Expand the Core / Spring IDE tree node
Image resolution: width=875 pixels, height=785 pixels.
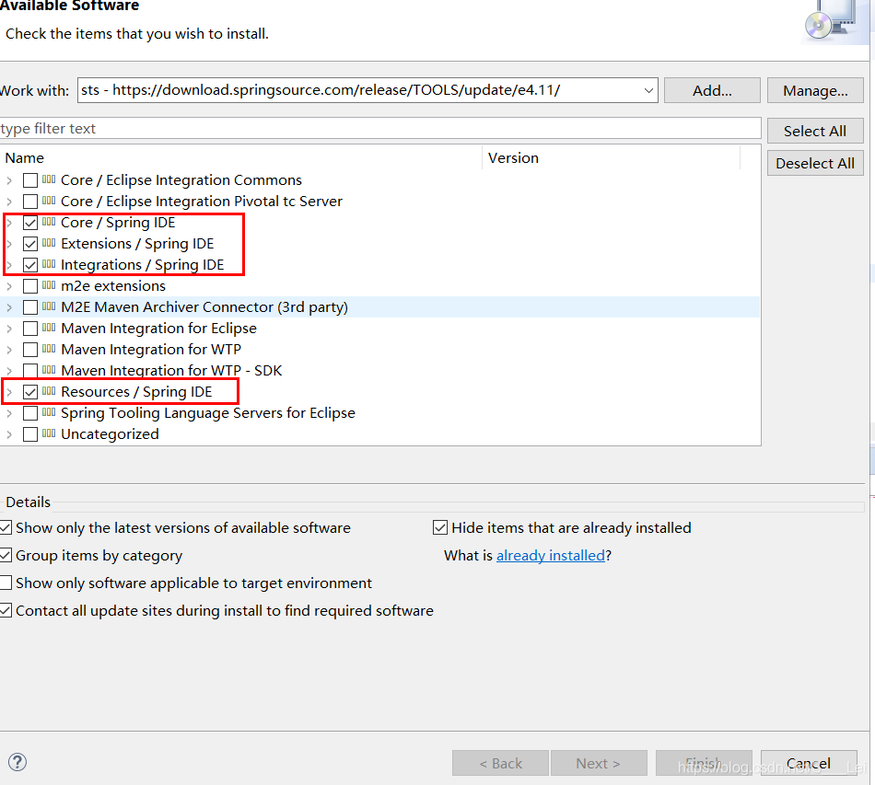pos(9,223)
